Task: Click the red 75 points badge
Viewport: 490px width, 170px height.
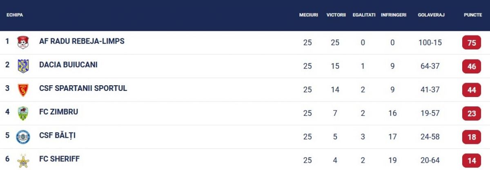Action: [x=472, y=43]
